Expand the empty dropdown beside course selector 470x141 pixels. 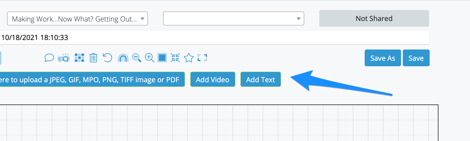coord(233,18)
